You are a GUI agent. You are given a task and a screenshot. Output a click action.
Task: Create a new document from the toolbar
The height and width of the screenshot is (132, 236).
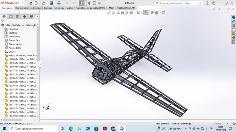coord(36,3)
